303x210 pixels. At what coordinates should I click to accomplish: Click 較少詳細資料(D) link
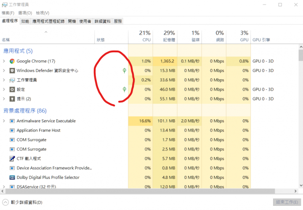point(27,202)
